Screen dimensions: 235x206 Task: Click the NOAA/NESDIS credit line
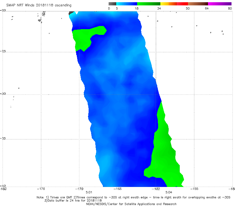131,204
